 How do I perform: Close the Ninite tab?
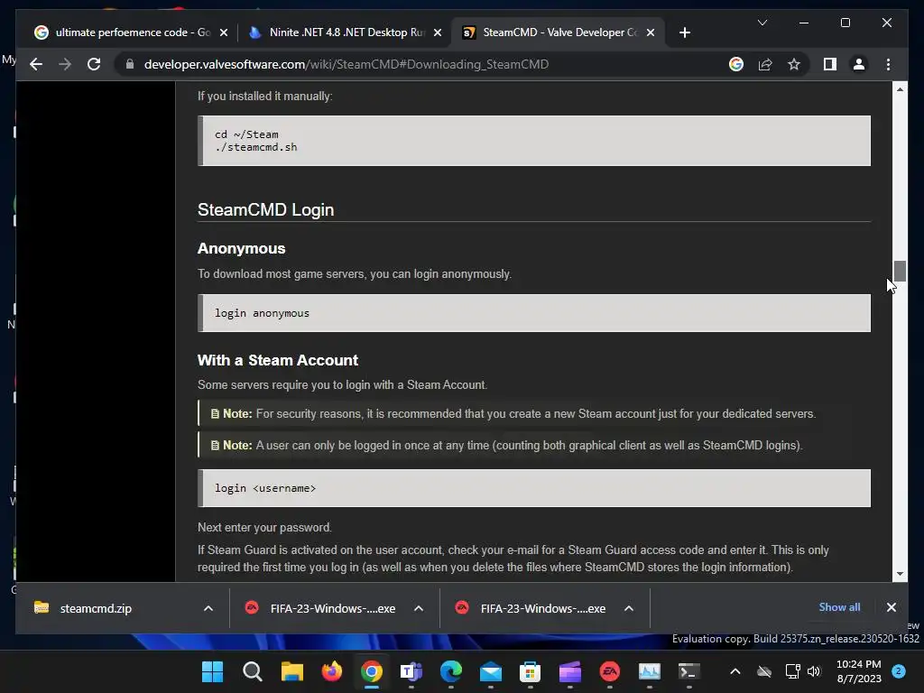[438, 32]
